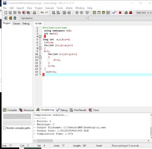The width and height of the screenshot is (152, 149).
Task: Start debugging with the purple checkmark icon
Action: [114, 13]
